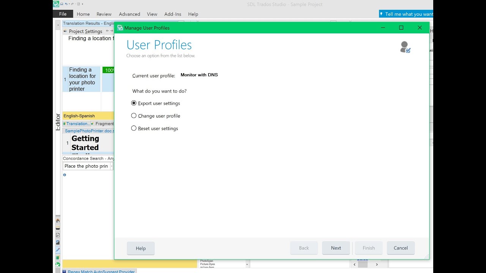This screenshot has height=273, width=486.
Task: Click the Tell me what you want search box
Action: tap(406, 14)
